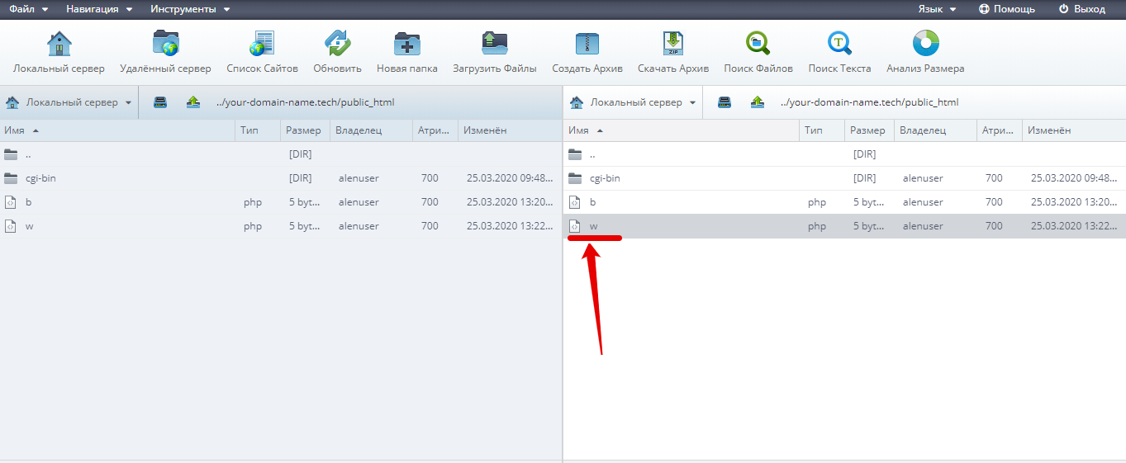Click cgi-bin folder icon in right panel
Screen dimensions: 1126x463
[576, 178]
